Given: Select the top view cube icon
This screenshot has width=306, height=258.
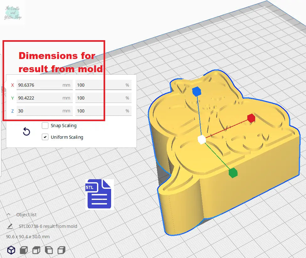Looking at the screenshot, I should [x=36, y=250].
